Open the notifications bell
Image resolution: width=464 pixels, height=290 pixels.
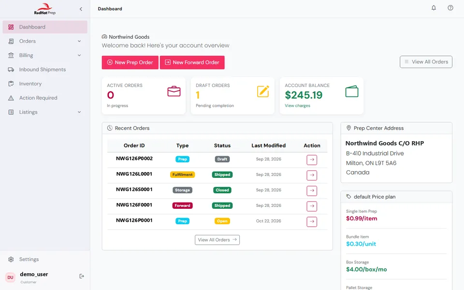[434, 8]
